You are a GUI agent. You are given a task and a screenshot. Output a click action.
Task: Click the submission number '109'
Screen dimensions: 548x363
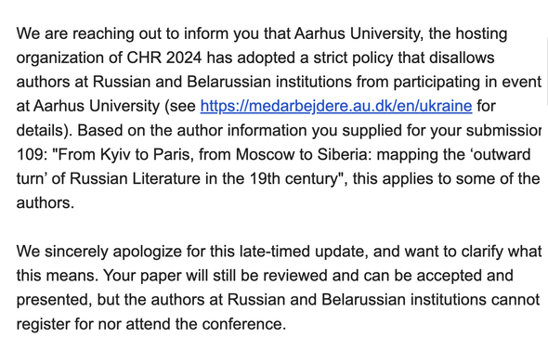[30, 154]
